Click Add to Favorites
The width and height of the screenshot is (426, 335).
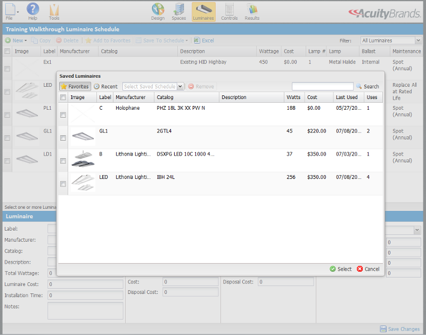click(108, 40)
